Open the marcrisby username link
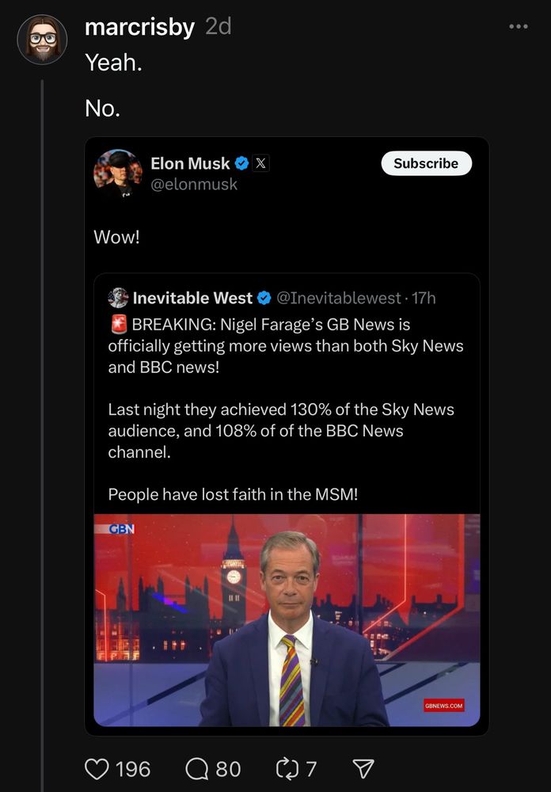Image resolution: width=551 pixels, height=792 pixels. click(139, 27)
